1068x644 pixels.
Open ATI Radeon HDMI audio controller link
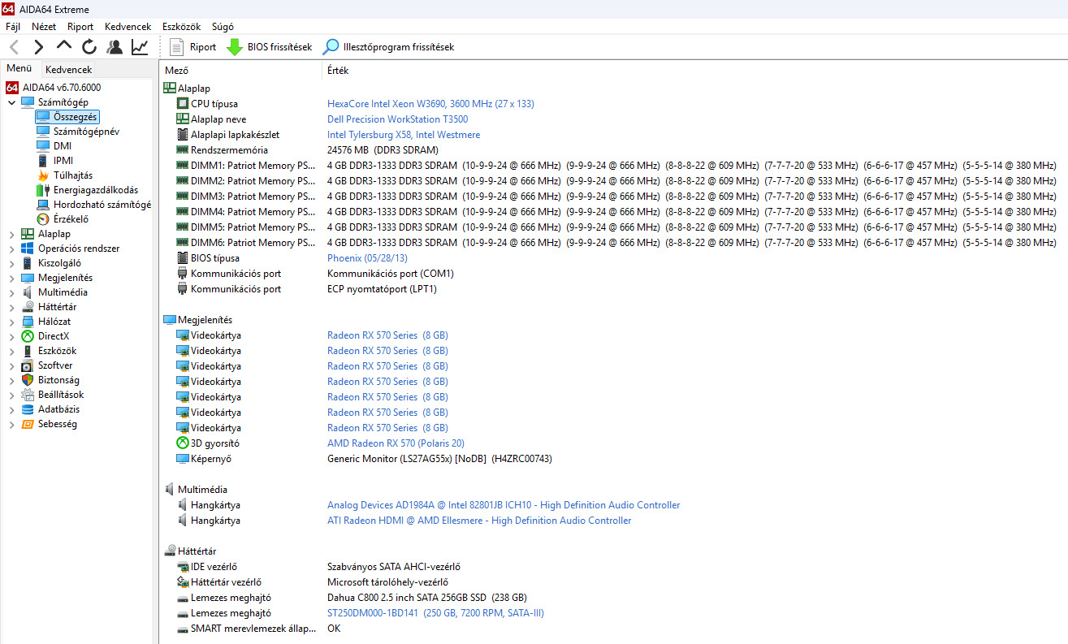pyautogui.click(x=479, y=521)
